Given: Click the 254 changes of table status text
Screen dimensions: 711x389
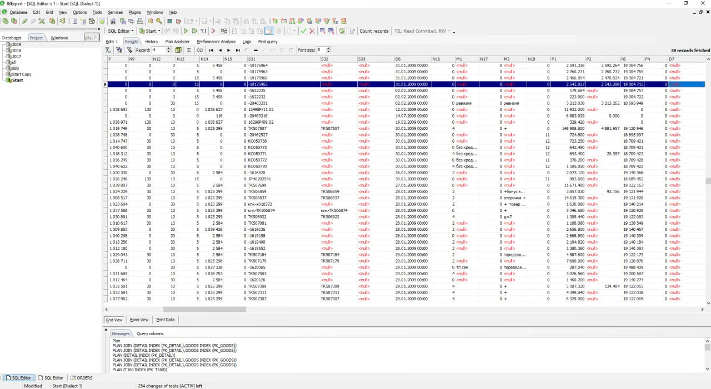Looking at the screenshot, I should tap(170, 386).
